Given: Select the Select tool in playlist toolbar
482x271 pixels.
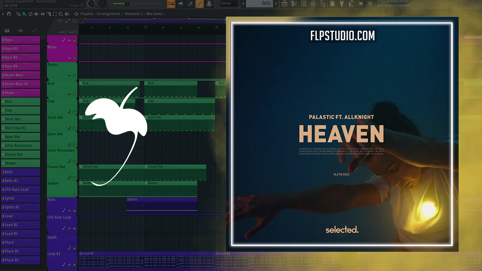Looking at the screenshot, I should [55, 14].
